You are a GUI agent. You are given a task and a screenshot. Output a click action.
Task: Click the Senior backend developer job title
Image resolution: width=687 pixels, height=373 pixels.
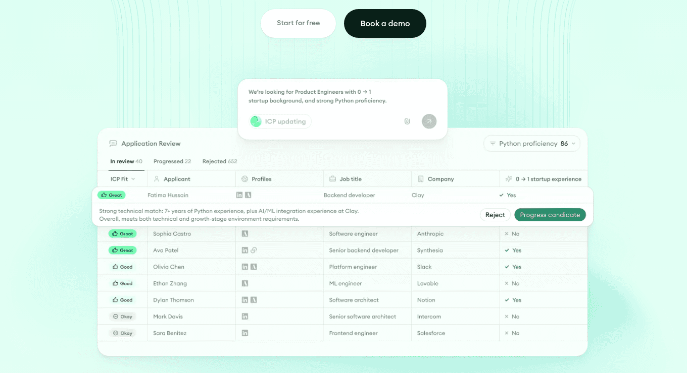(364, 251)
